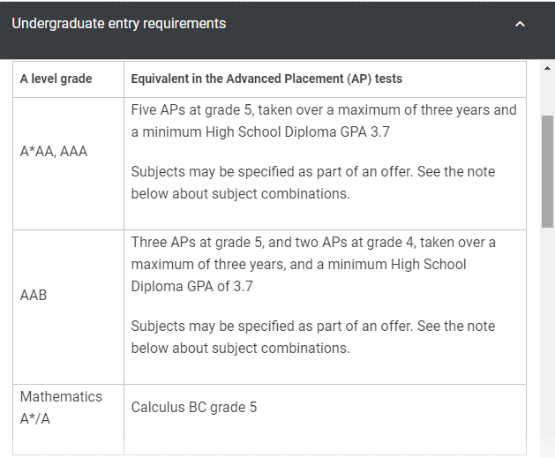555x458 pixels.
Task: Select the "Mathematics A*/A" cell
Action: 61,408
